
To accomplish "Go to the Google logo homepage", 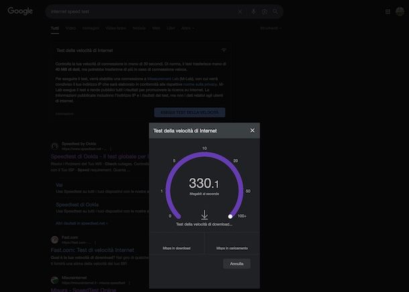I will pos(20,11).
